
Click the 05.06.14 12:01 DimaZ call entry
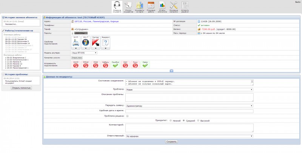(x=14, y=21)
